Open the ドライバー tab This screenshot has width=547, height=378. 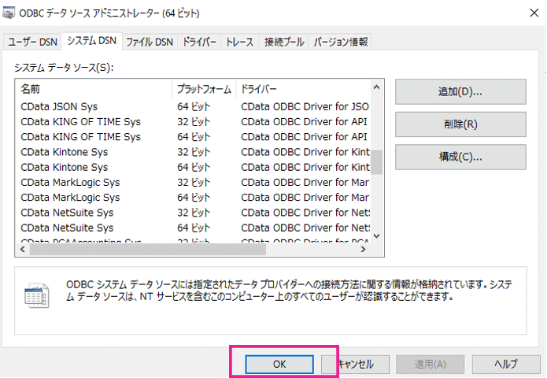coord(199,43)
